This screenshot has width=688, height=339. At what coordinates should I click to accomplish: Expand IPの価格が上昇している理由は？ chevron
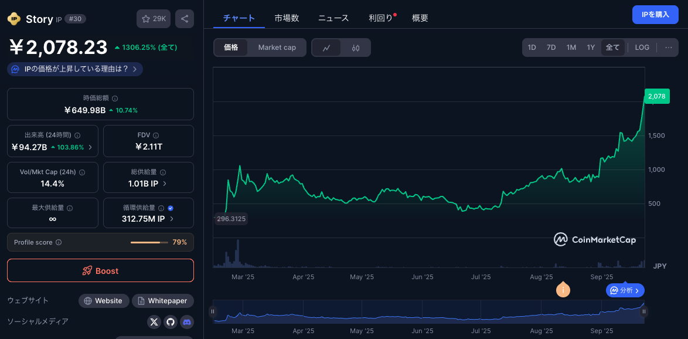pyautogui.click(x=135, y=69)
